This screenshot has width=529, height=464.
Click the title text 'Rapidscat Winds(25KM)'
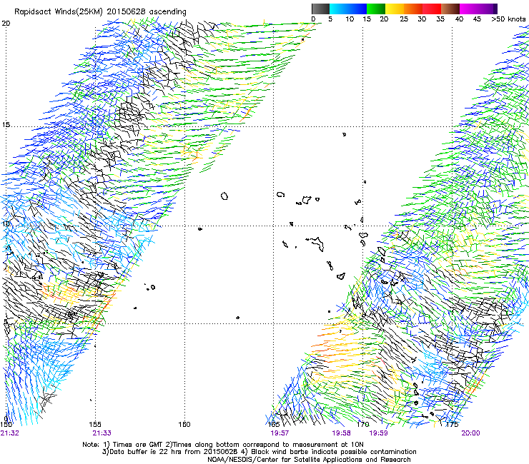[59, 12]
